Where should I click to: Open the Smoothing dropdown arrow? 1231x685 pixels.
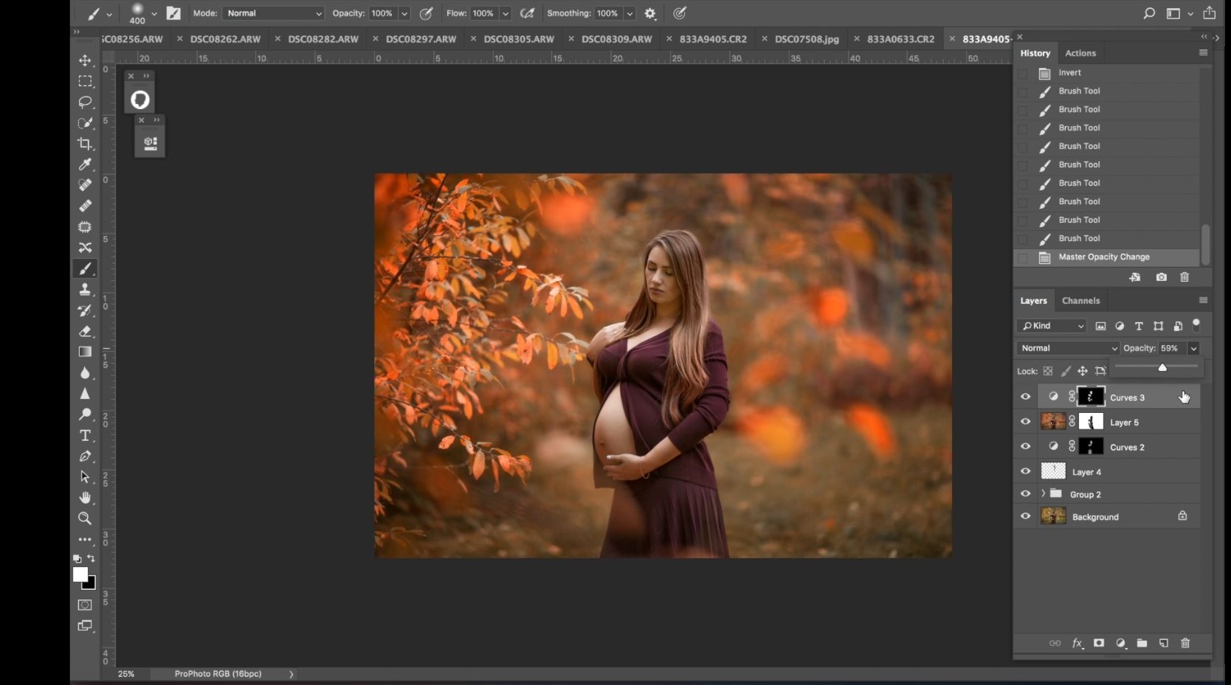[x=630, y=13]
